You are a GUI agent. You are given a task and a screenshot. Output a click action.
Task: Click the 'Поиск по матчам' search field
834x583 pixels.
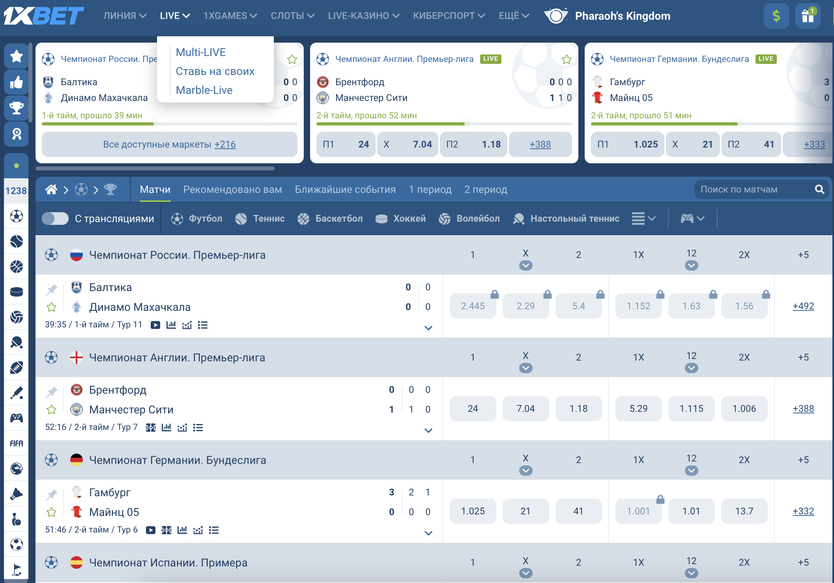750,190
